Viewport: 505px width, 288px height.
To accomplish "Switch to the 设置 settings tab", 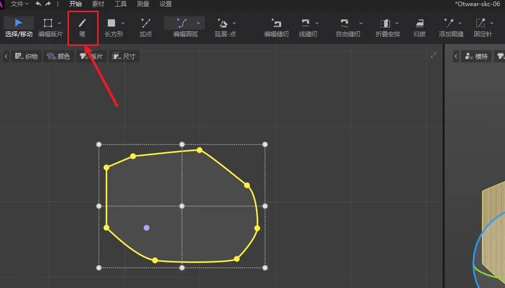I will (x=166, y=4).
